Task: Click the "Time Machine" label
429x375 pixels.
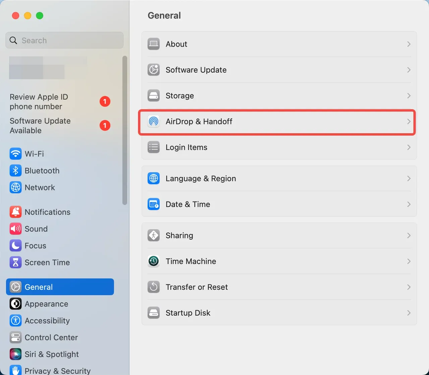Action: click(191, 261)
